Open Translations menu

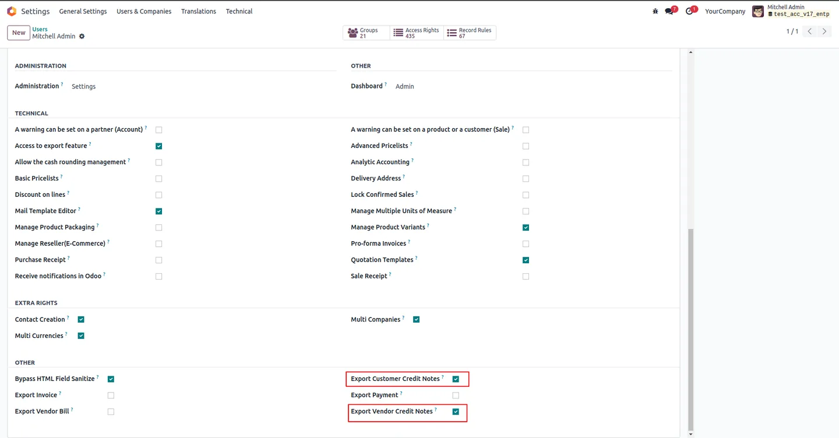coord(199,11)
